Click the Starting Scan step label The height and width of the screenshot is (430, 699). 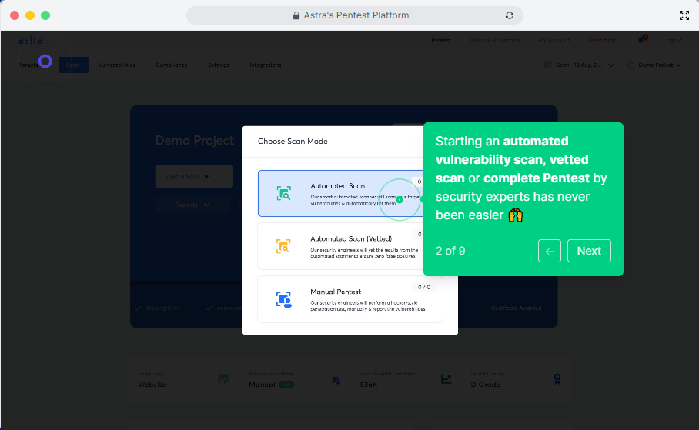(162, 308)
